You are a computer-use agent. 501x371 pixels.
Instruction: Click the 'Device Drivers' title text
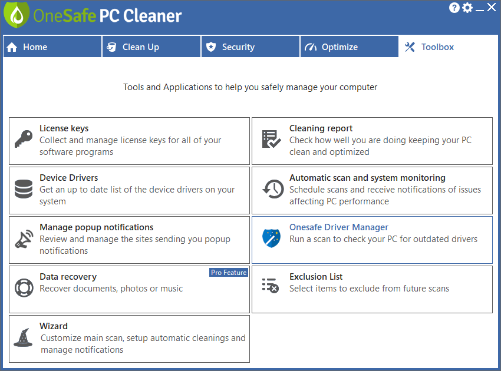pos(69,178)
